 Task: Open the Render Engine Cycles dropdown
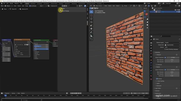coord(172,42)
